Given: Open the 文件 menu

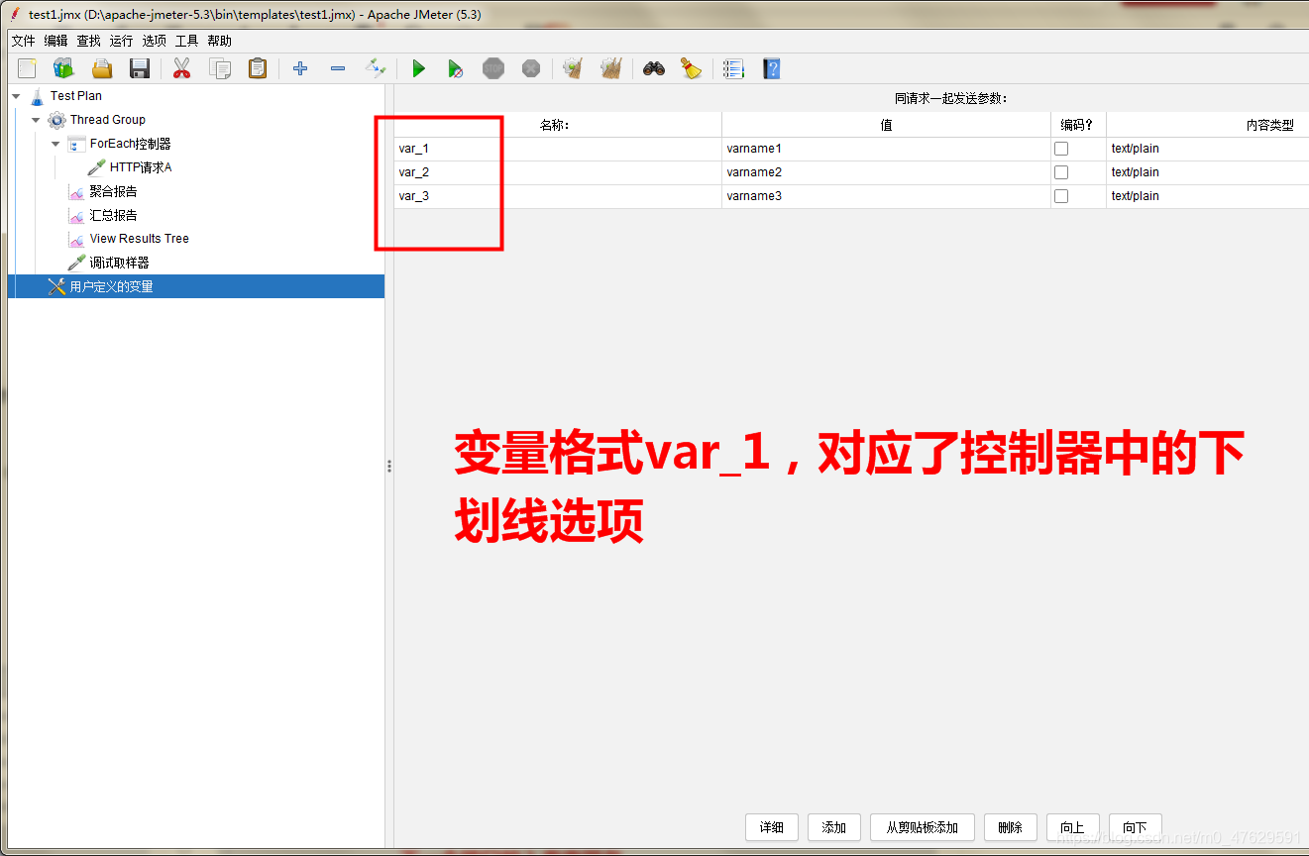Looking at the screenshot, I should pyautogui.click(x=24, y=41).
